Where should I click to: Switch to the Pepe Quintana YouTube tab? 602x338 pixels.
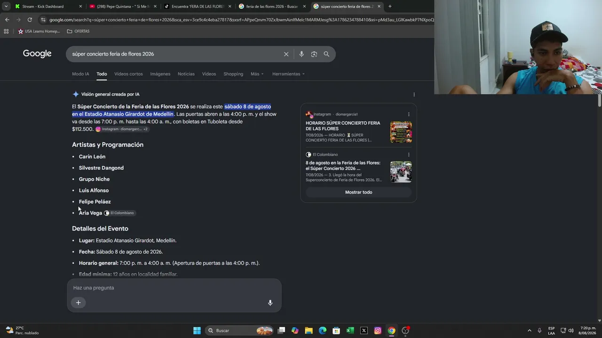[123, 7]
